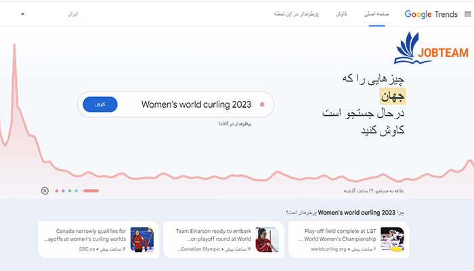The width and height of the screenshot is (474, 271).
Task: Expand the country selector arrow
Action: pos(22,14)
